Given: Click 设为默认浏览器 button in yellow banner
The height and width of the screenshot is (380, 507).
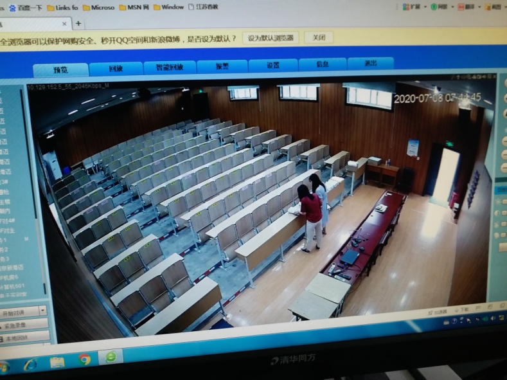Looking at the screenshot, I should [x=271, y=38].
